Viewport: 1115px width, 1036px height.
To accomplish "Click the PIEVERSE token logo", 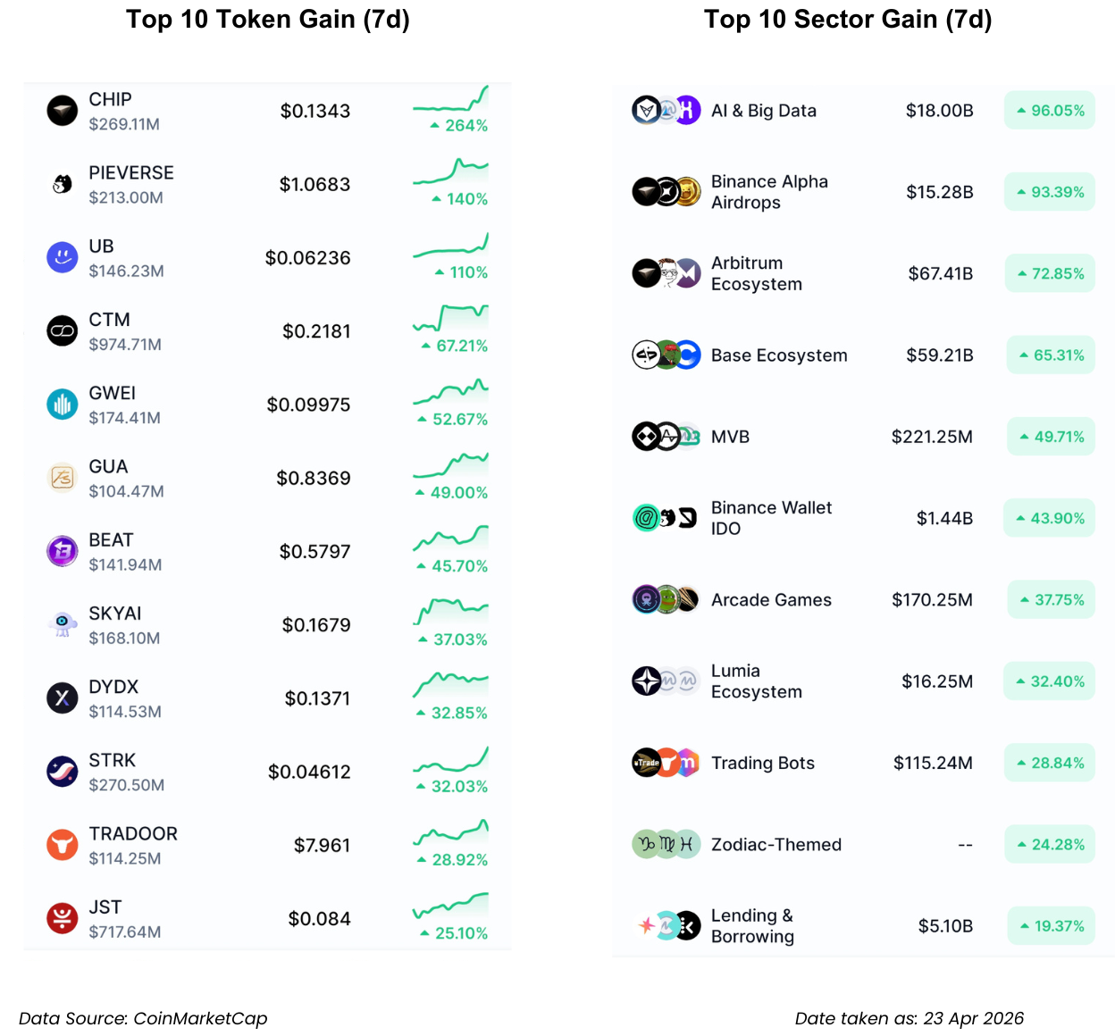I will [63, 184].
